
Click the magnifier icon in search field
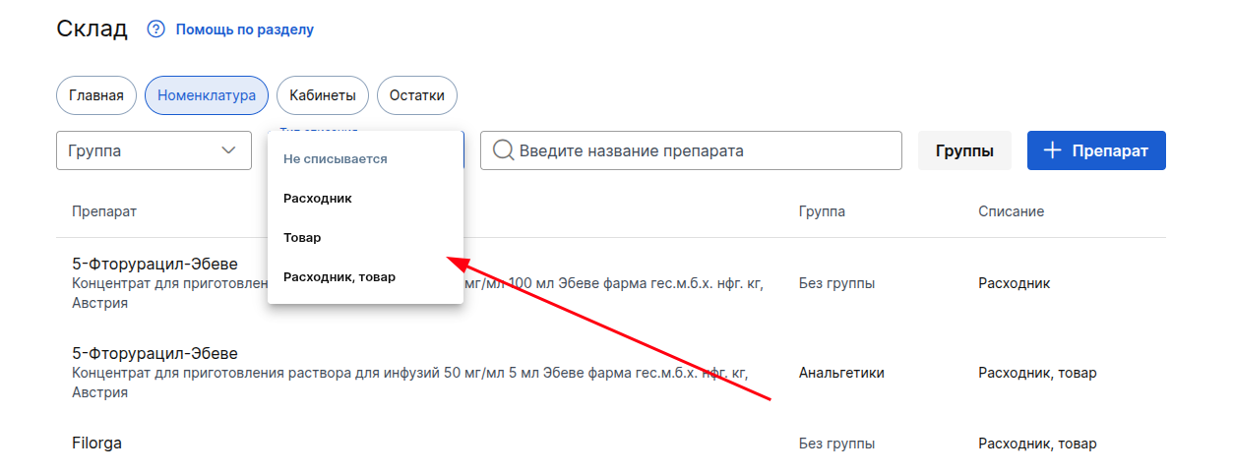(x=503, y=150)
